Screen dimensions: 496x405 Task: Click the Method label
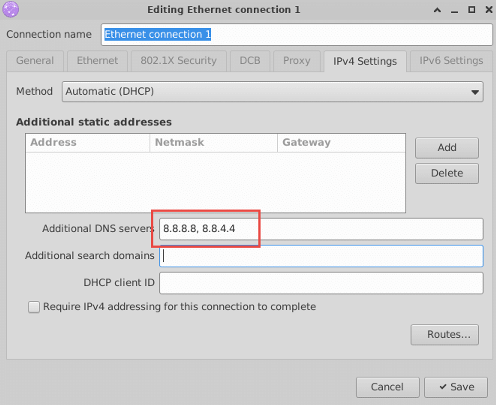pyautogui.click(x=34, y=91)
